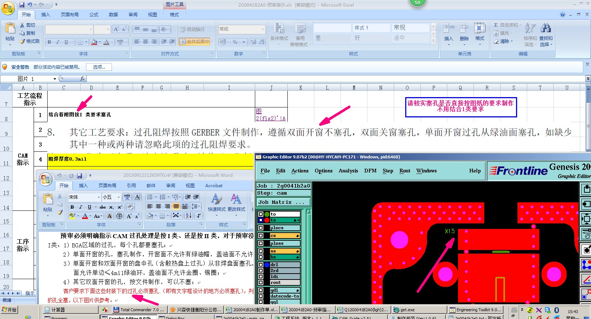This screenshot has width=591, height=319.
Task: Click Excel's conditional formatting (条件格式) icon
Action: pyautogui.click(x=279, y=28)
